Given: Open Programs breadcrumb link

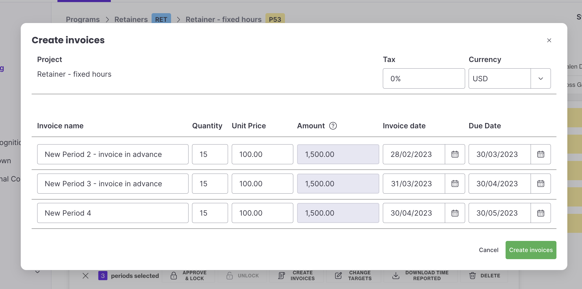Looking at the screenshot, I should pyautogui.click(x=83, y=19).
